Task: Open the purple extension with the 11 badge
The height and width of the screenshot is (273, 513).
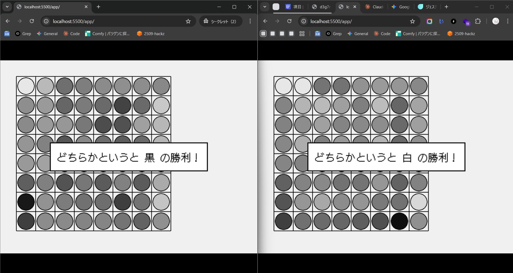Action: (x=466, y=21)
